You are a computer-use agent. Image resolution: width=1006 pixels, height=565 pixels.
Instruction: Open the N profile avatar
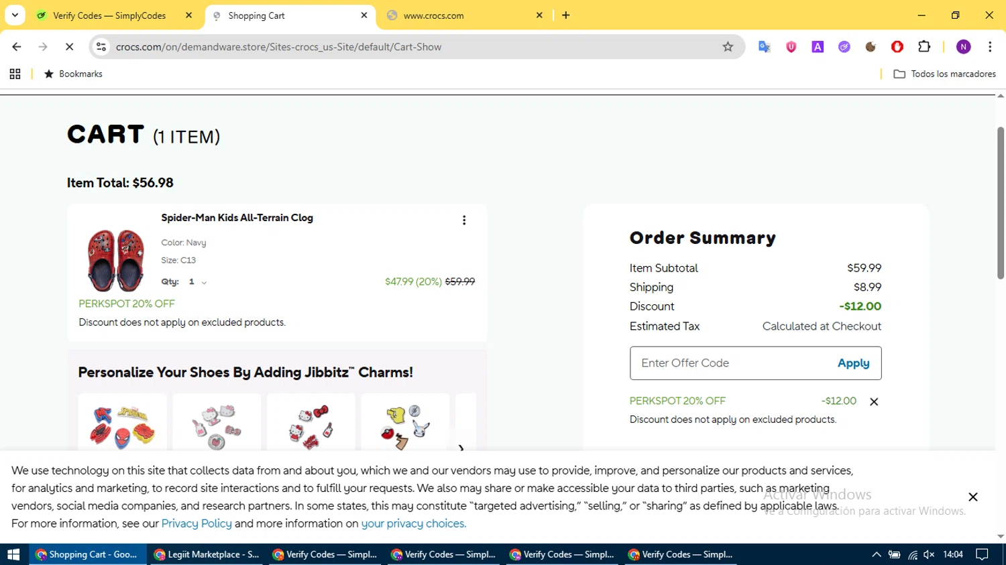coord(964,47)
